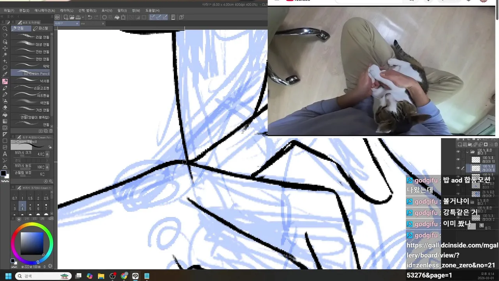This screenshot has height=281, width=499.
Task: Click the New canvas icon
Action: 66,17
